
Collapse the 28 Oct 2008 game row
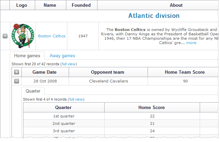click(17, 81)
